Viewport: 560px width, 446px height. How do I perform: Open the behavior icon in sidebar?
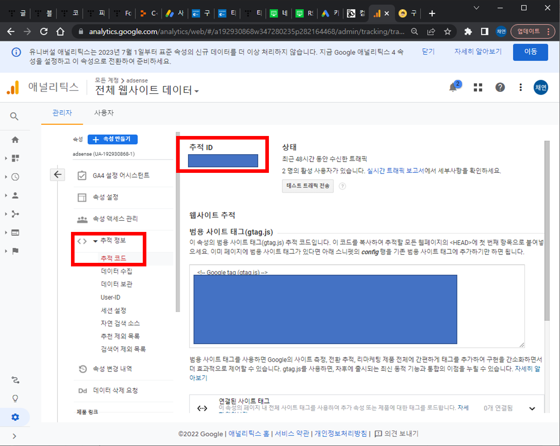pyautogui.click(x=15, y=232)
